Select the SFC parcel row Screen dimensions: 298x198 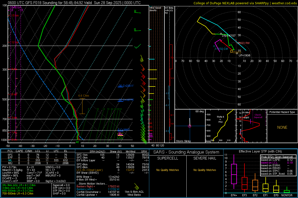pos(38,155)
